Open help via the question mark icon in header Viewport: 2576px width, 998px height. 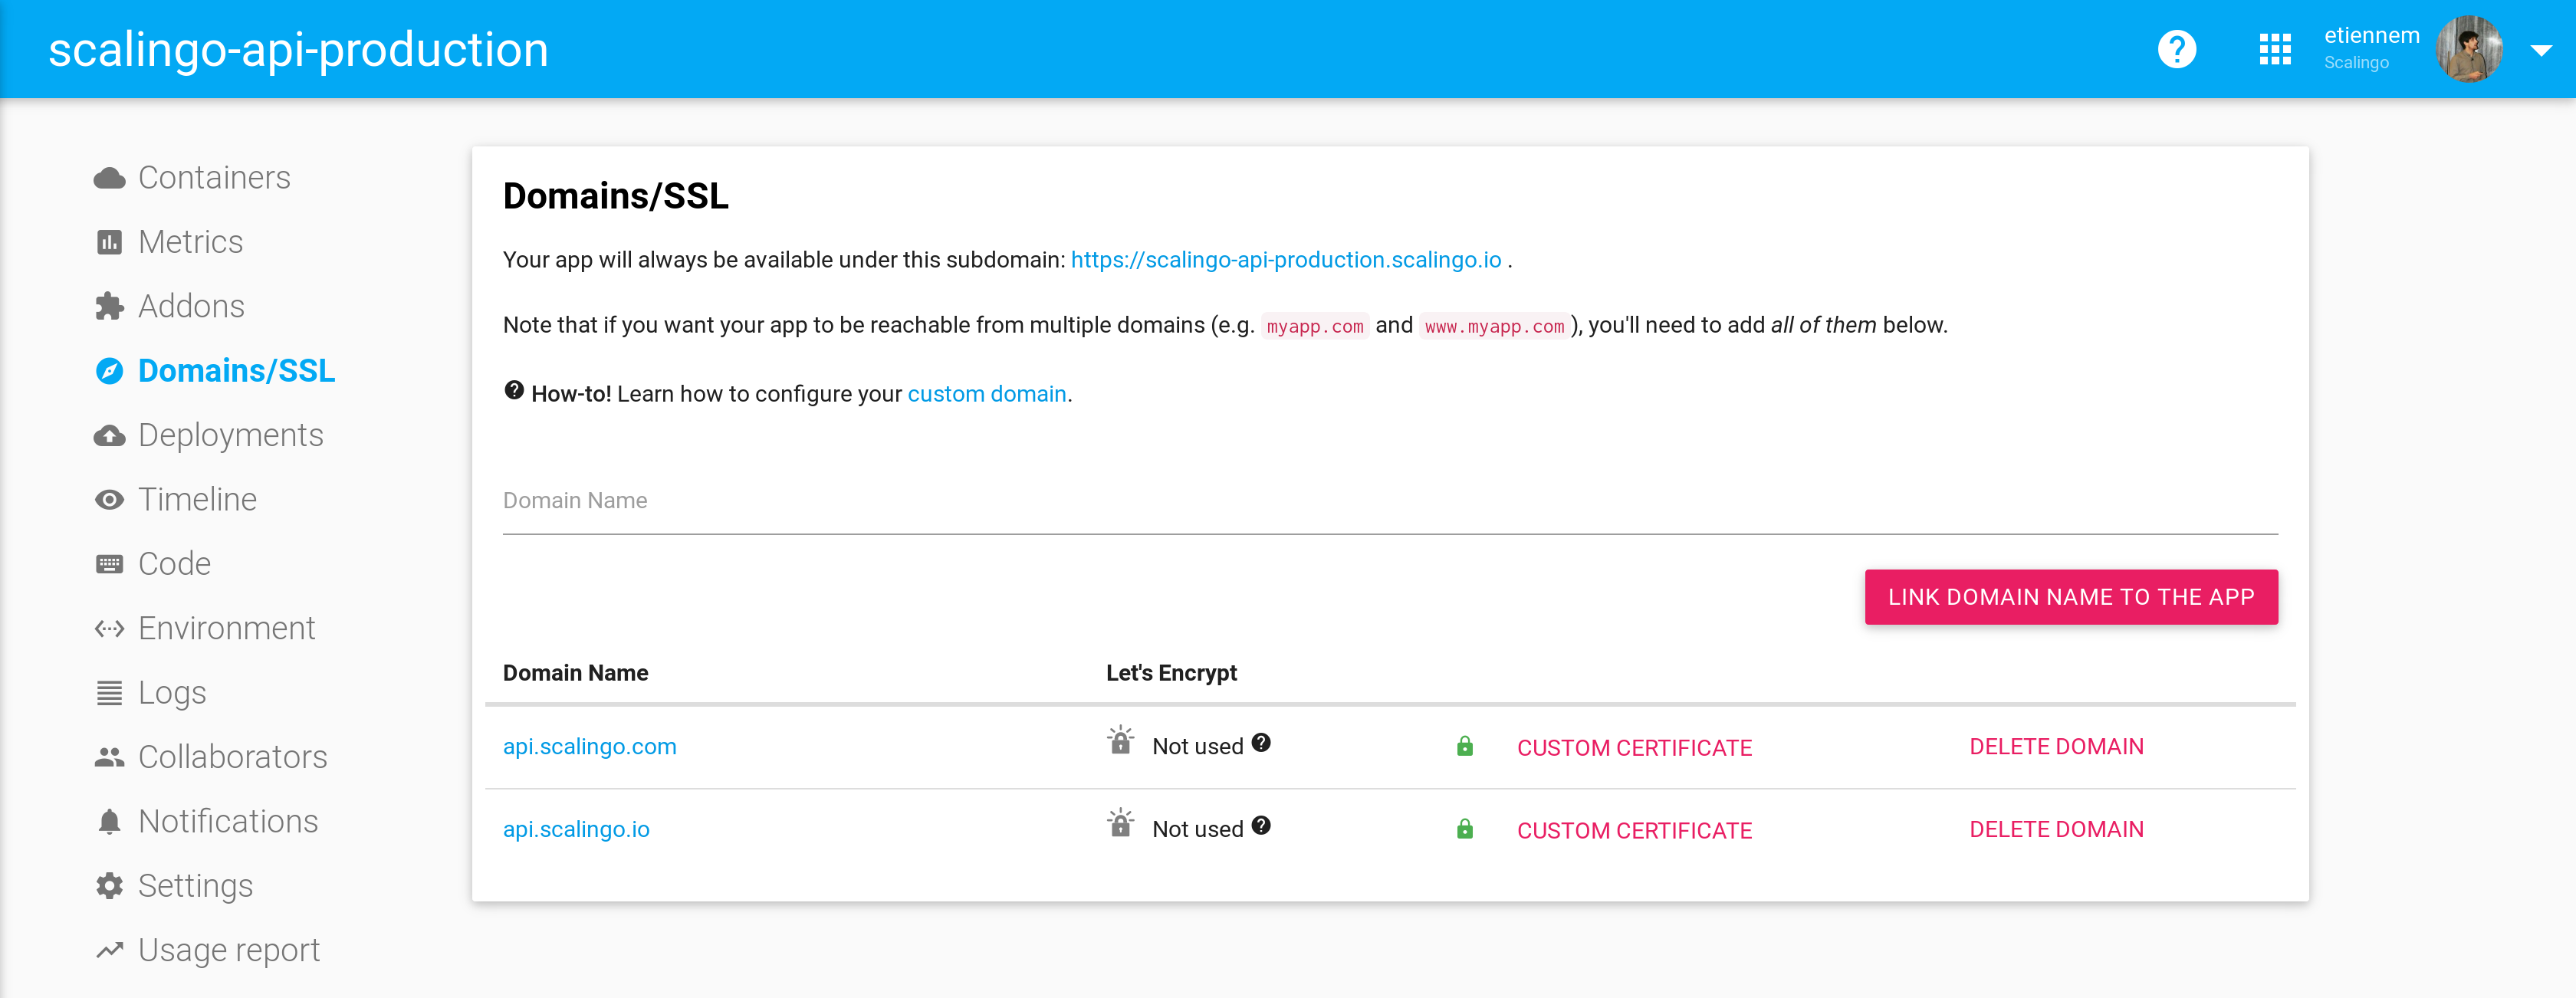2177,49
